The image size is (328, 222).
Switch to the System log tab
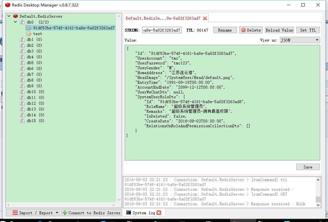pos(144,213)
